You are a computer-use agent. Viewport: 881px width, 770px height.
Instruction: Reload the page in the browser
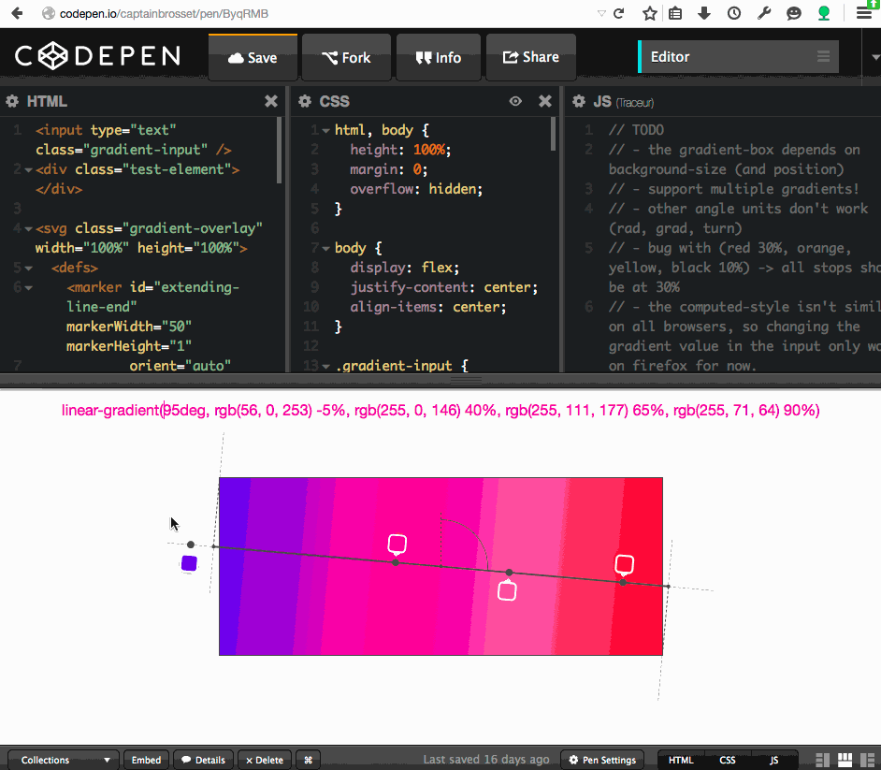coord(618,14)
